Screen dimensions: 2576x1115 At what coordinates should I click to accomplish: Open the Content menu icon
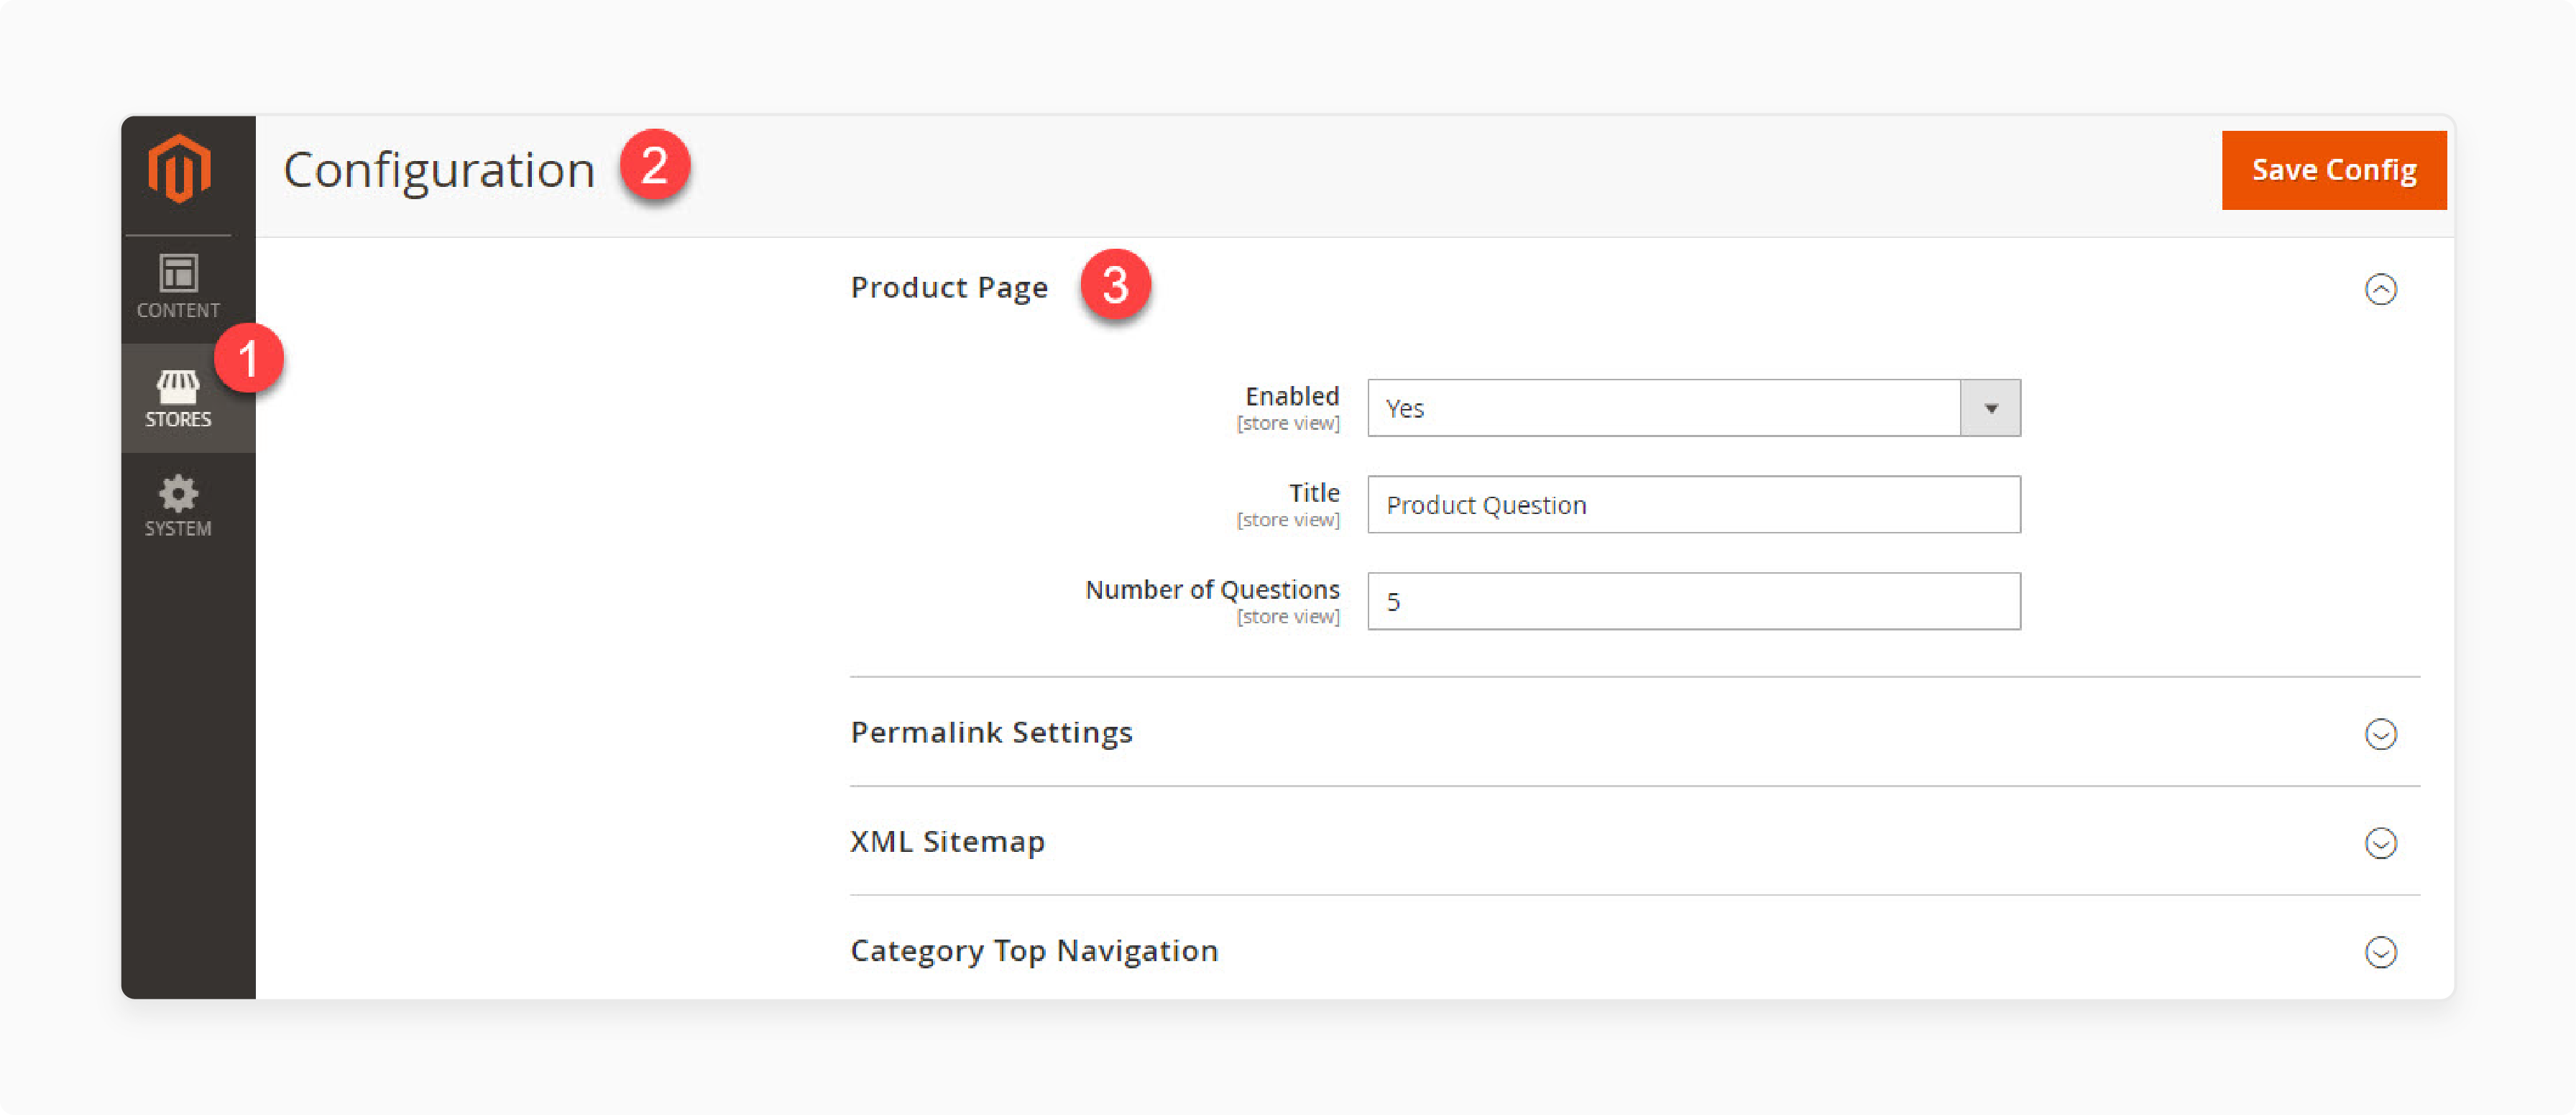[x=178, y=286]
